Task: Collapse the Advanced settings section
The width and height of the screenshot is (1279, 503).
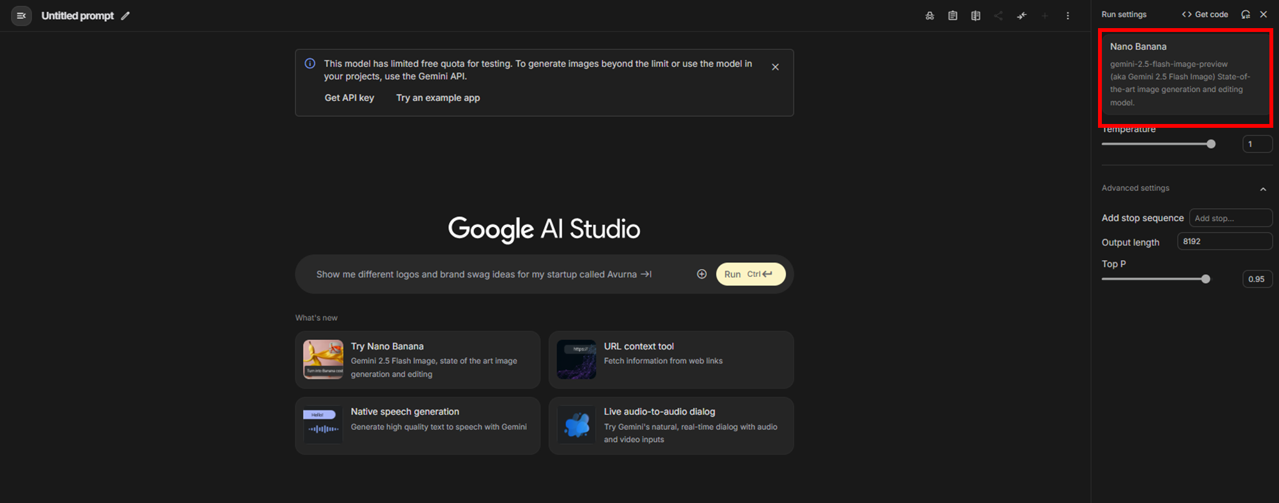Action: pyautogui.click(x=1263, y=189)
